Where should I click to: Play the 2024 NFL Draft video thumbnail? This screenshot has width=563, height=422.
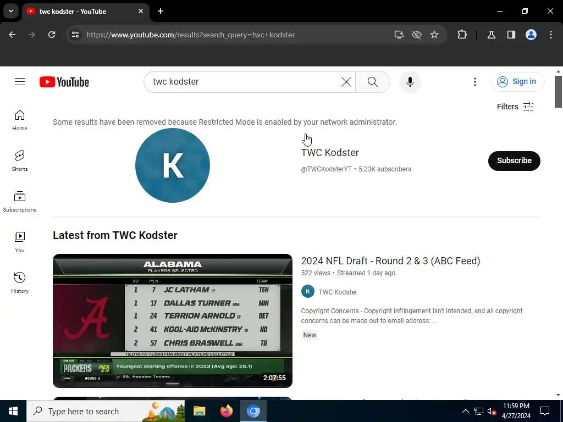pos(173,321)
